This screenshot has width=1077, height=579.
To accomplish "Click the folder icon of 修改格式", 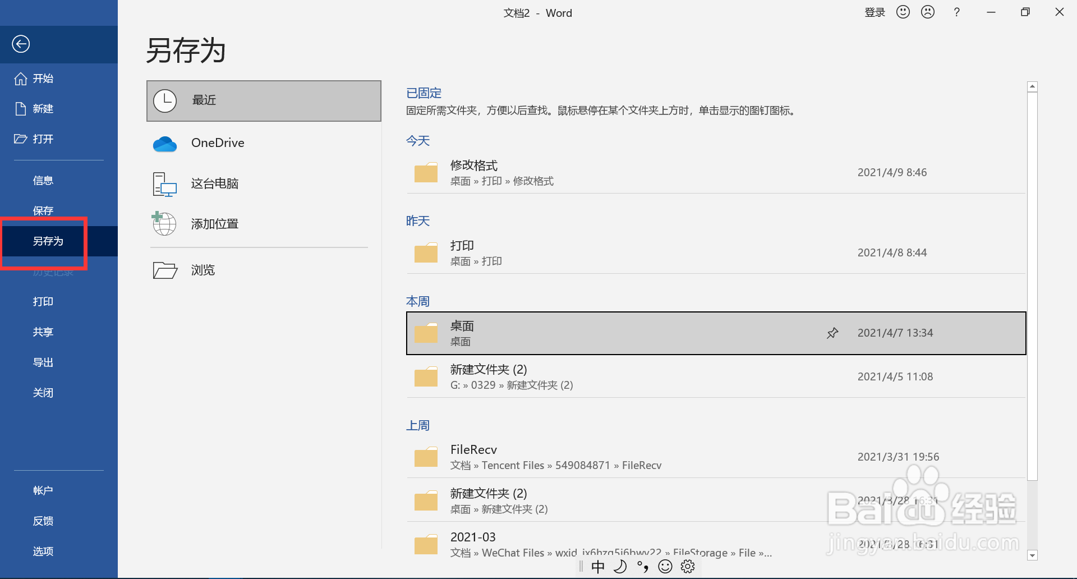I will point(426,172).
